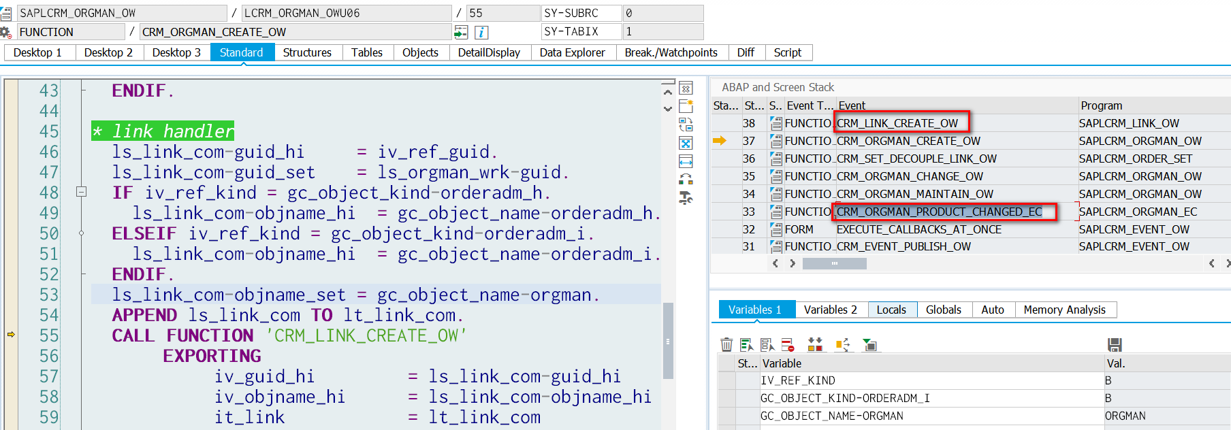The height and width of the screenshot is (430, 1231).
Task: Open the Locals variables tab
Action: click(x=891, y=310)
